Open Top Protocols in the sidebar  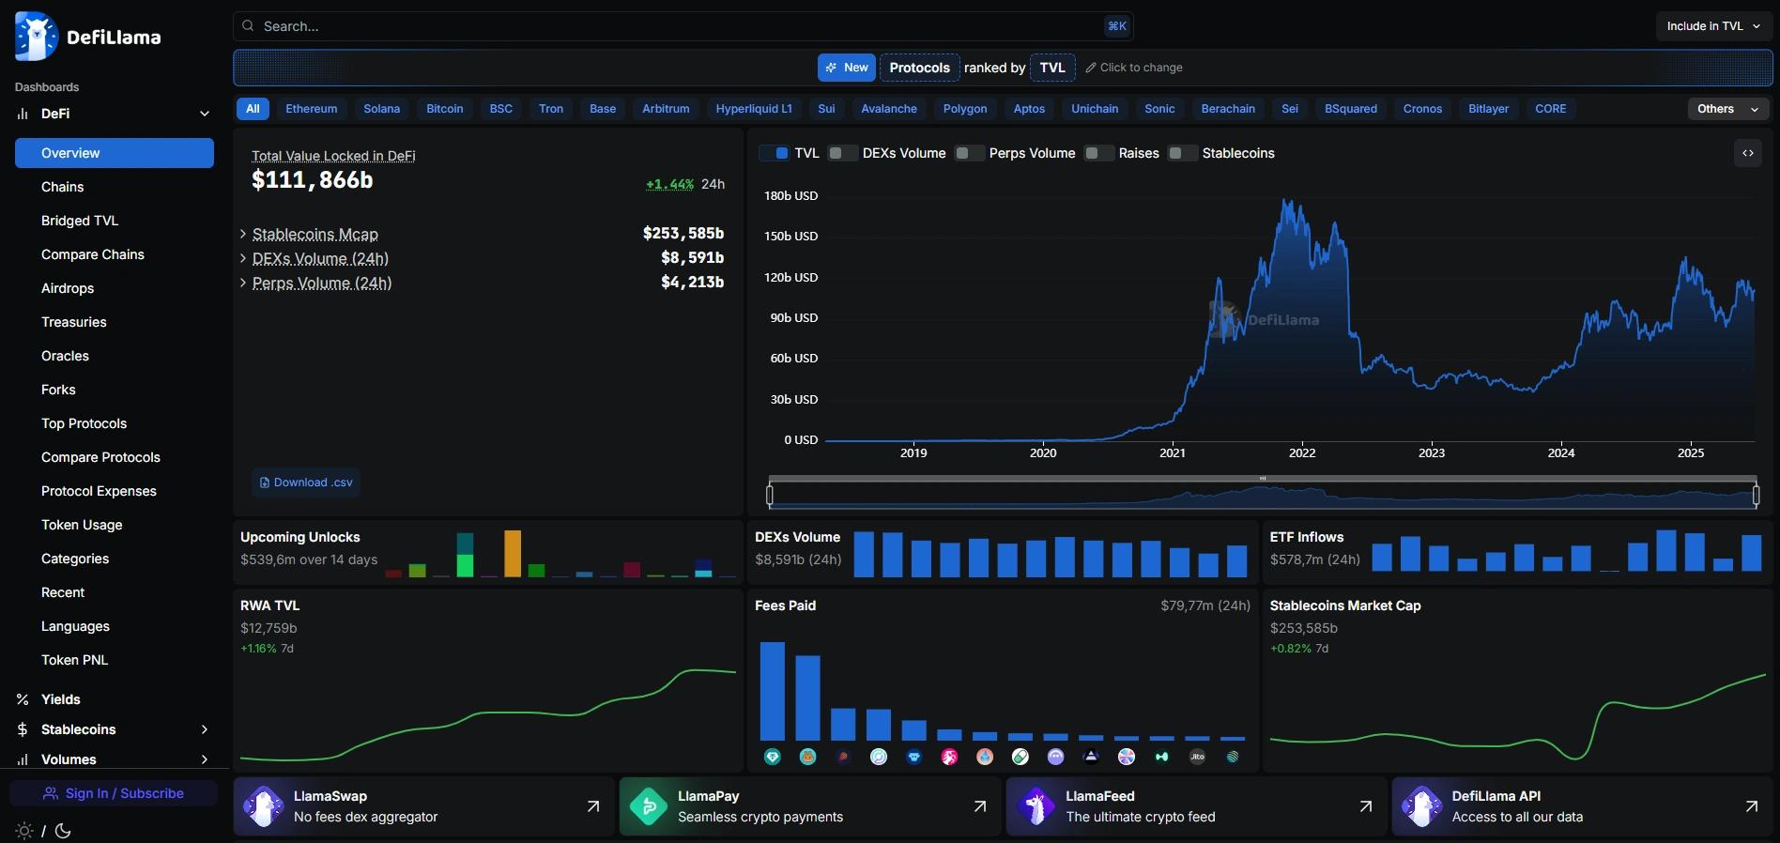[x=115, y=423]
